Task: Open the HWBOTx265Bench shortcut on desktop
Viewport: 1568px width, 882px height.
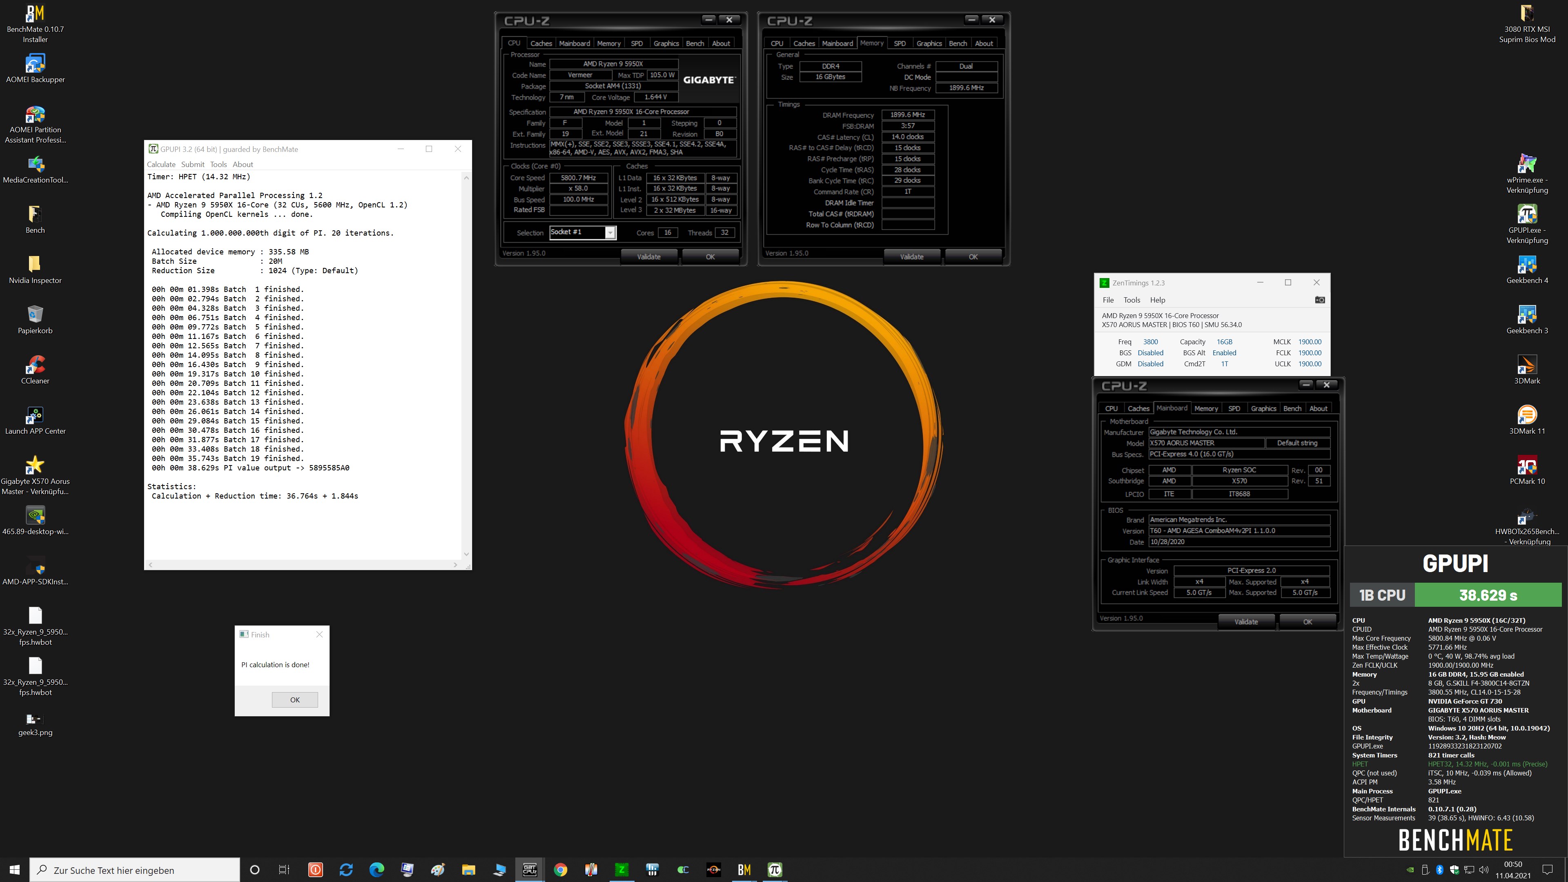Action: coord(1527,526)
